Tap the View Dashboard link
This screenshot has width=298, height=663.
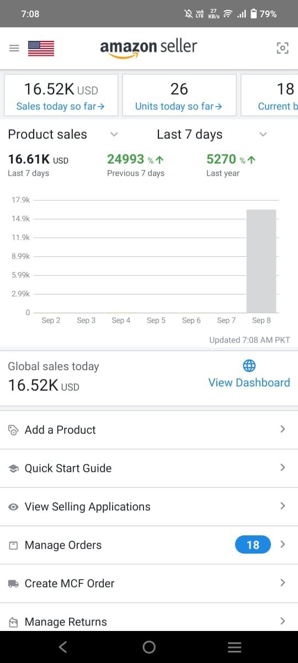(249, 382)
